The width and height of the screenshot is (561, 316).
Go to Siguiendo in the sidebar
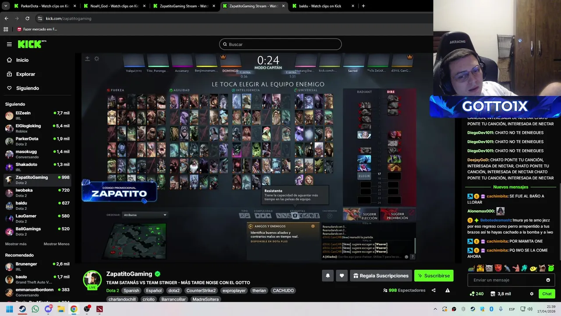[27, 88]
